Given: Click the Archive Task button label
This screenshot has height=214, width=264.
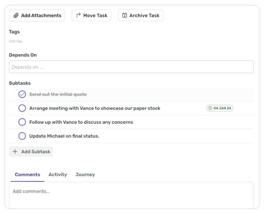Looking at the screenshot, I should [x=144, y=15].
